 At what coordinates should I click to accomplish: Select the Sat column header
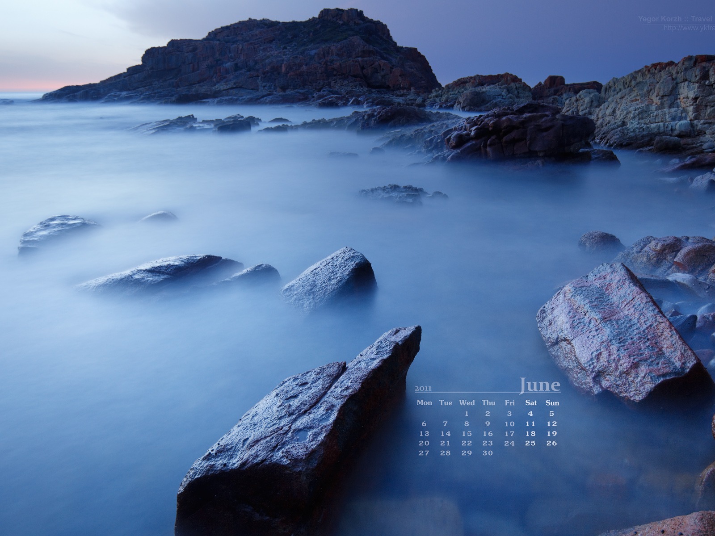(531, 402)
